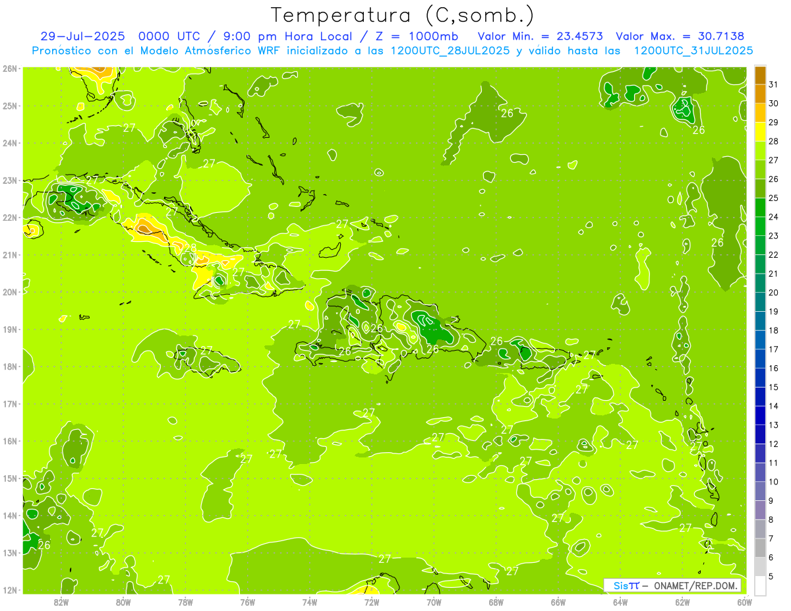Click the 13N latitude axis label
This screenshot has height=611, width=791.
point(9,552)
